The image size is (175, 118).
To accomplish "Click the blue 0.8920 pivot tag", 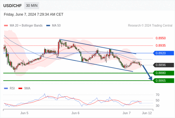I will point(163,53).
